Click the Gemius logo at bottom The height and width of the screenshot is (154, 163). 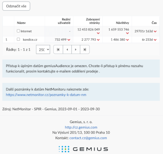click(83, 149)
